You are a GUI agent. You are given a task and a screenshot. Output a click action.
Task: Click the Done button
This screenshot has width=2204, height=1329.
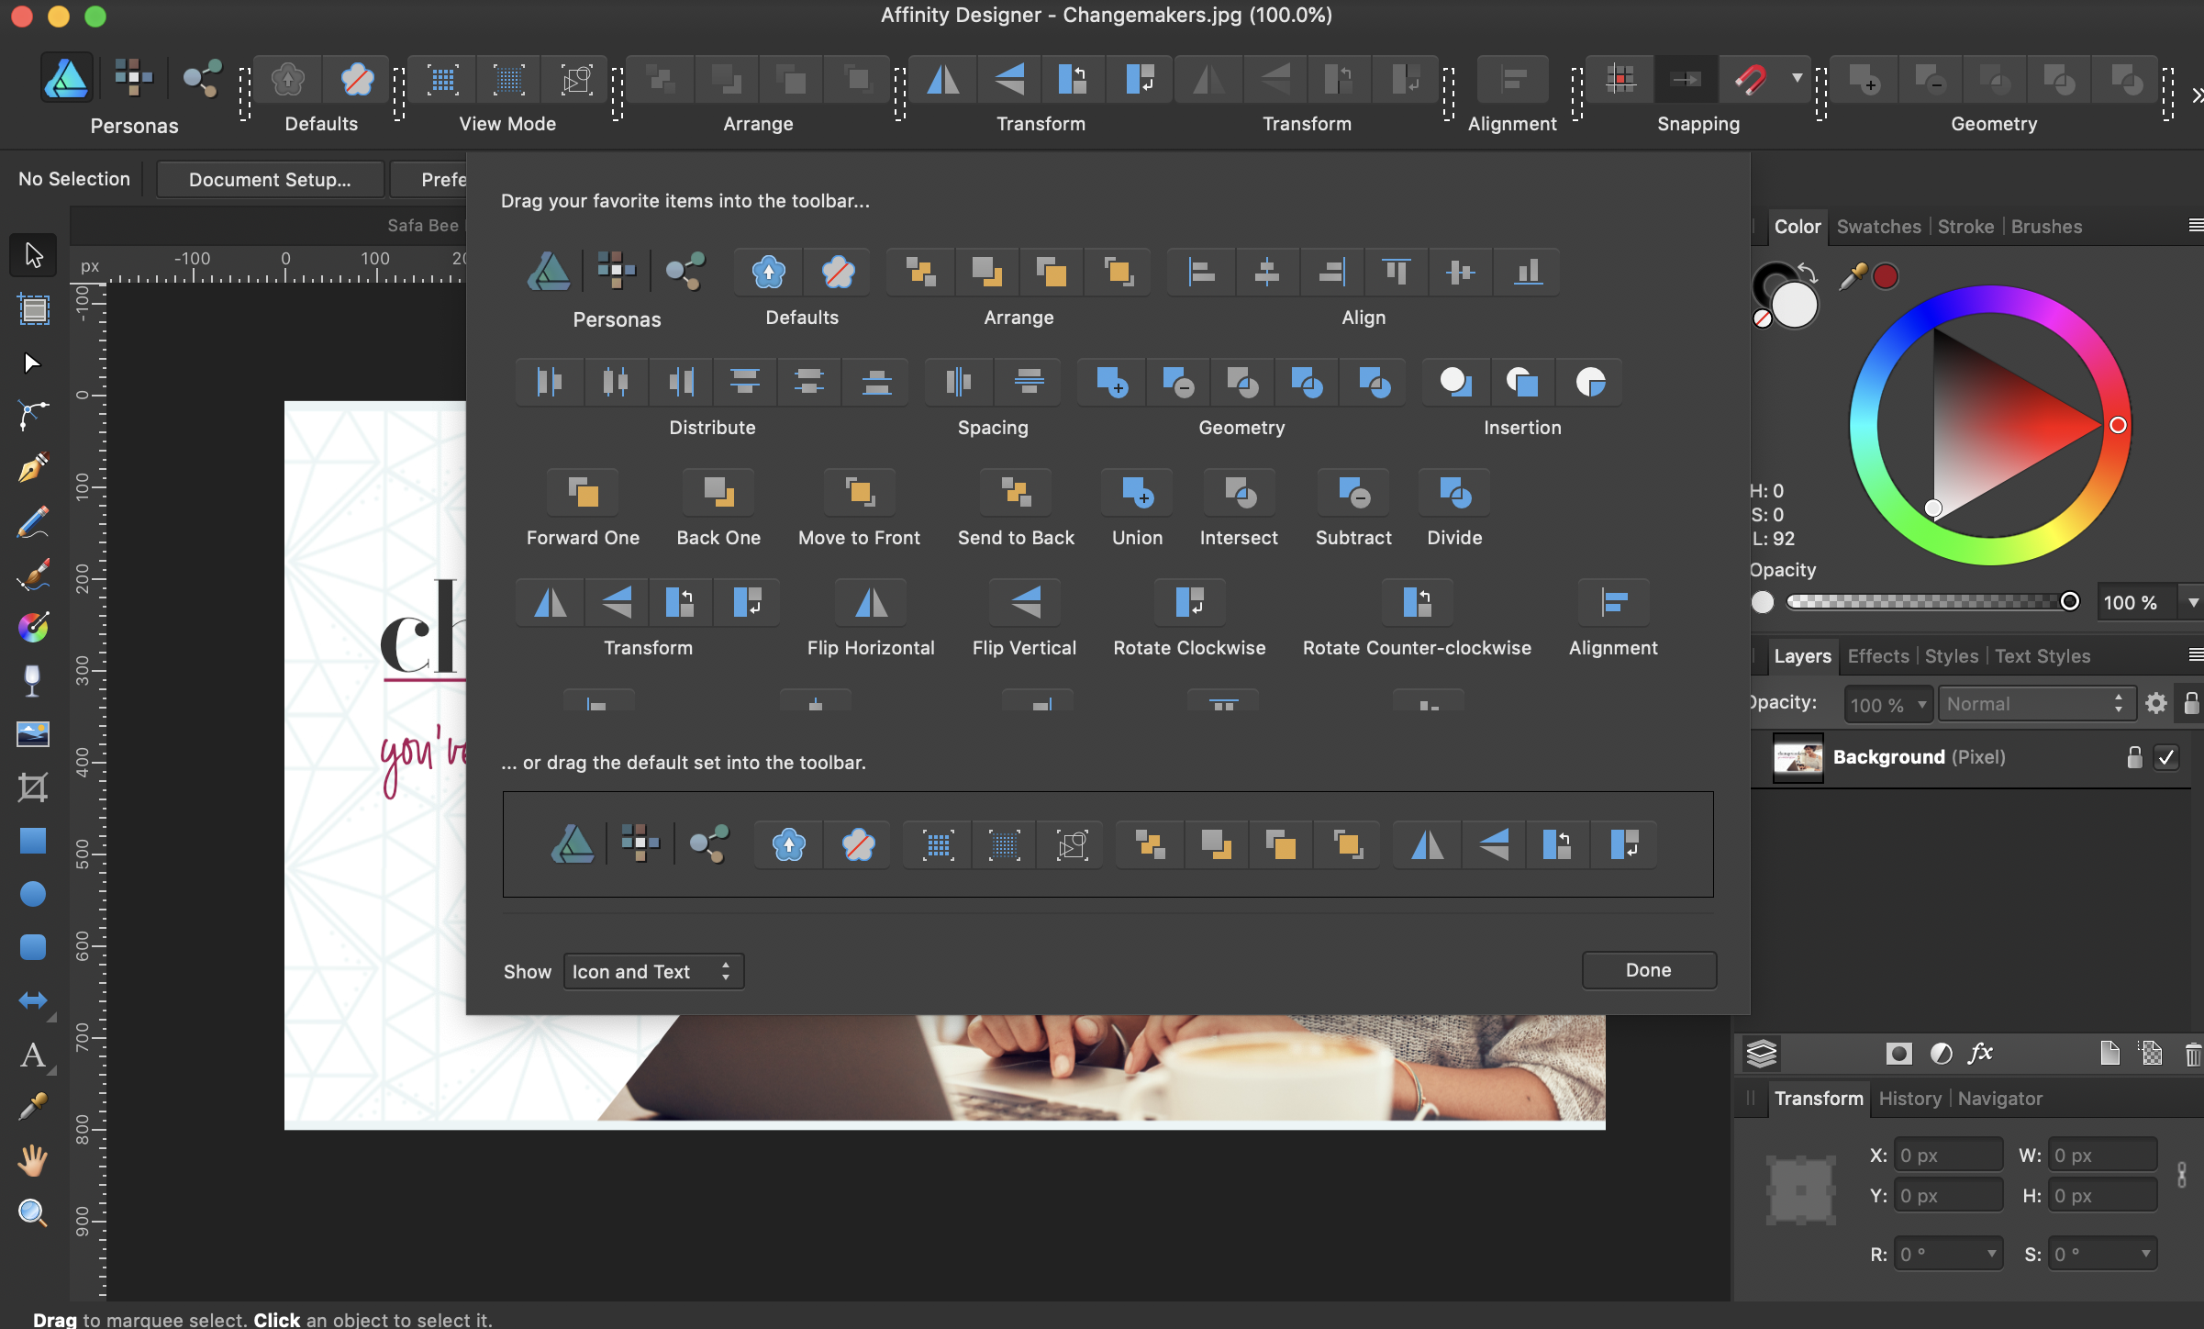coord(1648,970)
